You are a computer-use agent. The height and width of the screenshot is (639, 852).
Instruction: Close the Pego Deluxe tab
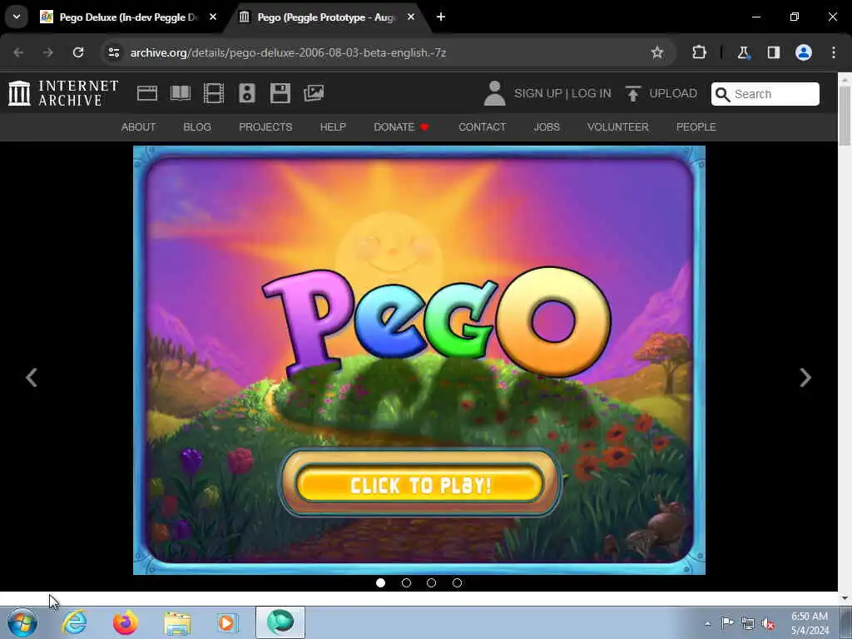coord(213,17)
